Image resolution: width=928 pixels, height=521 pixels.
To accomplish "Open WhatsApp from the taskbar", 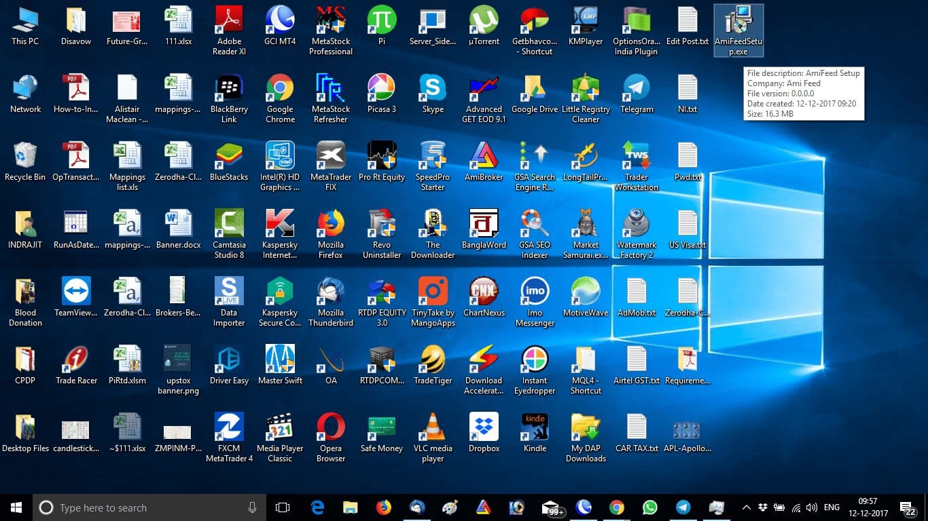I will [x=649, y=507].
